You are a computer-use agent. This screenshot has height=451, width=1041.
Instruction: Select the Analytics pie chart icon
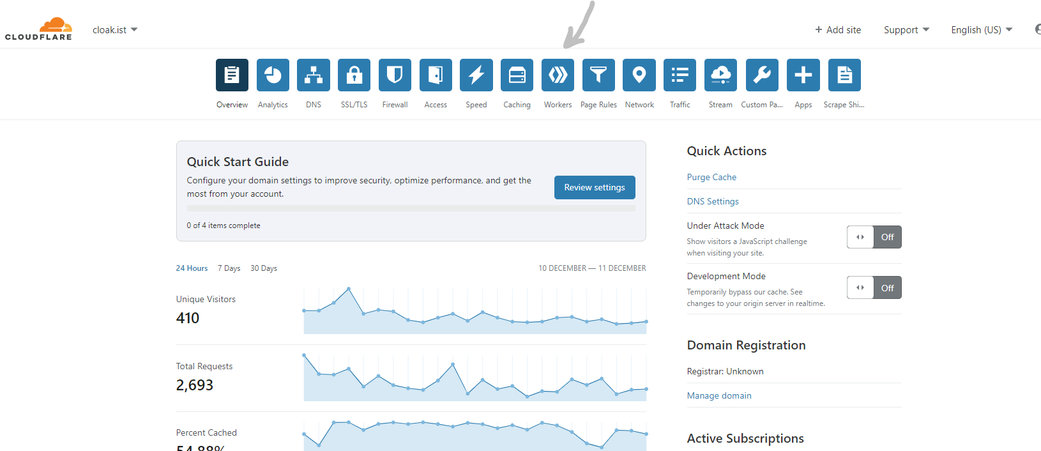(273, 75)
